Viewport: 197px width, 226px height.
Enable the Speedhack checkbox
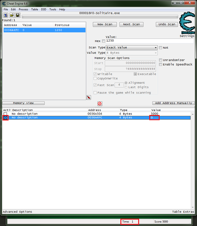161,65
